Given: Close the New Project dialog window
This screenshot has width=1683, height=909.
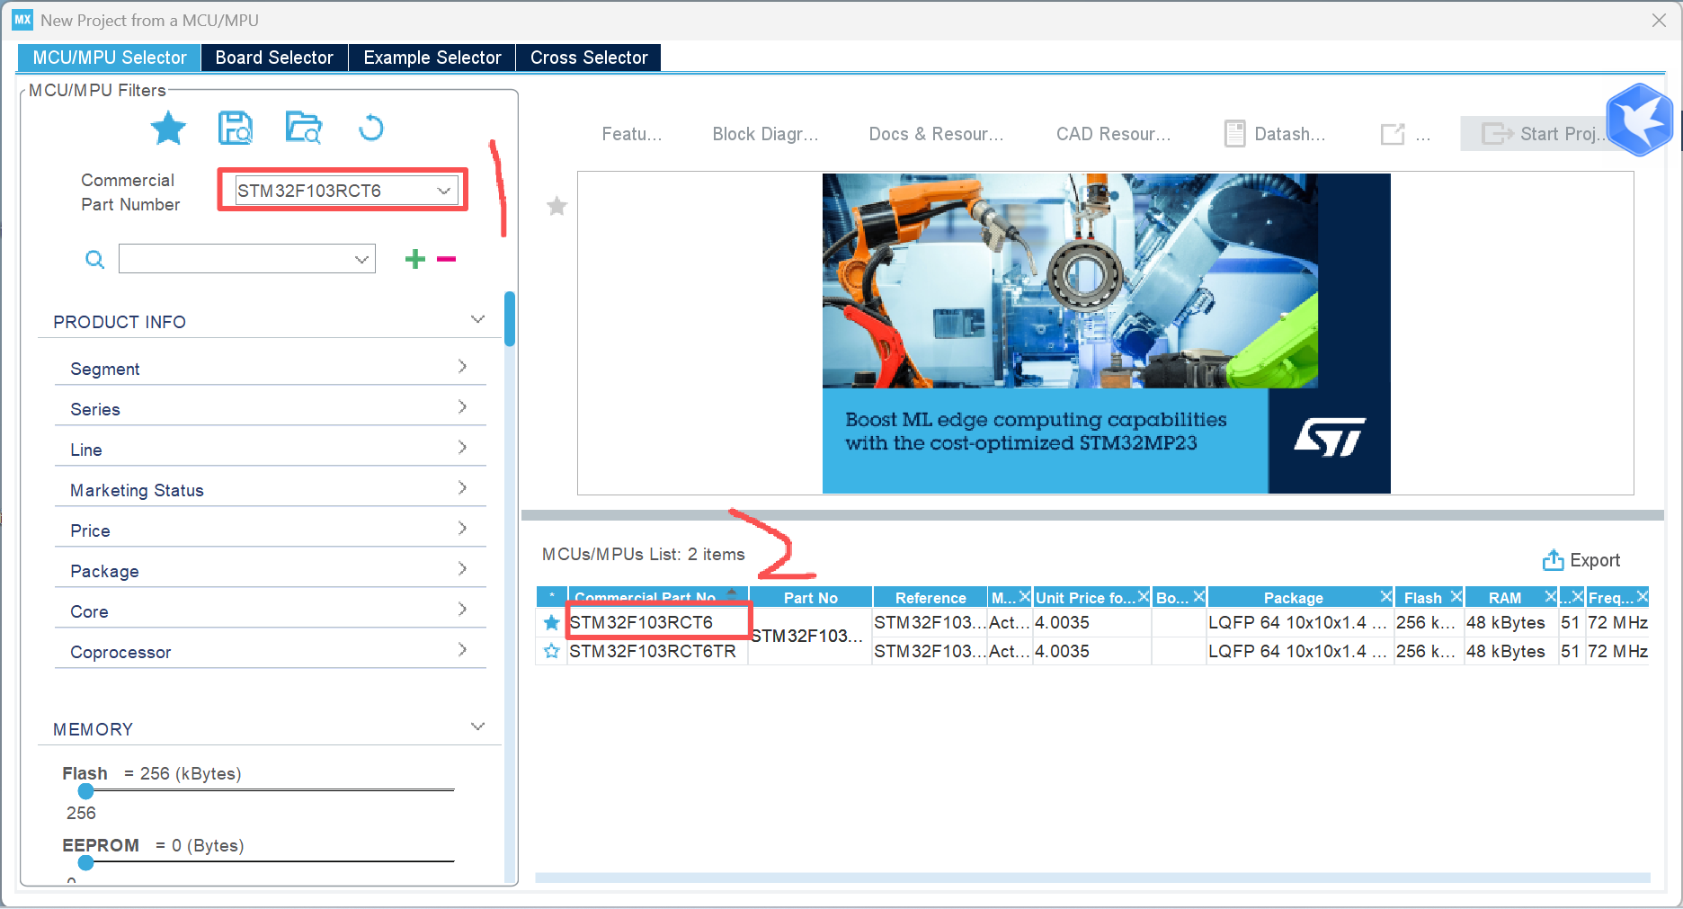Looking at the screenshot, I should (1659, 20).
